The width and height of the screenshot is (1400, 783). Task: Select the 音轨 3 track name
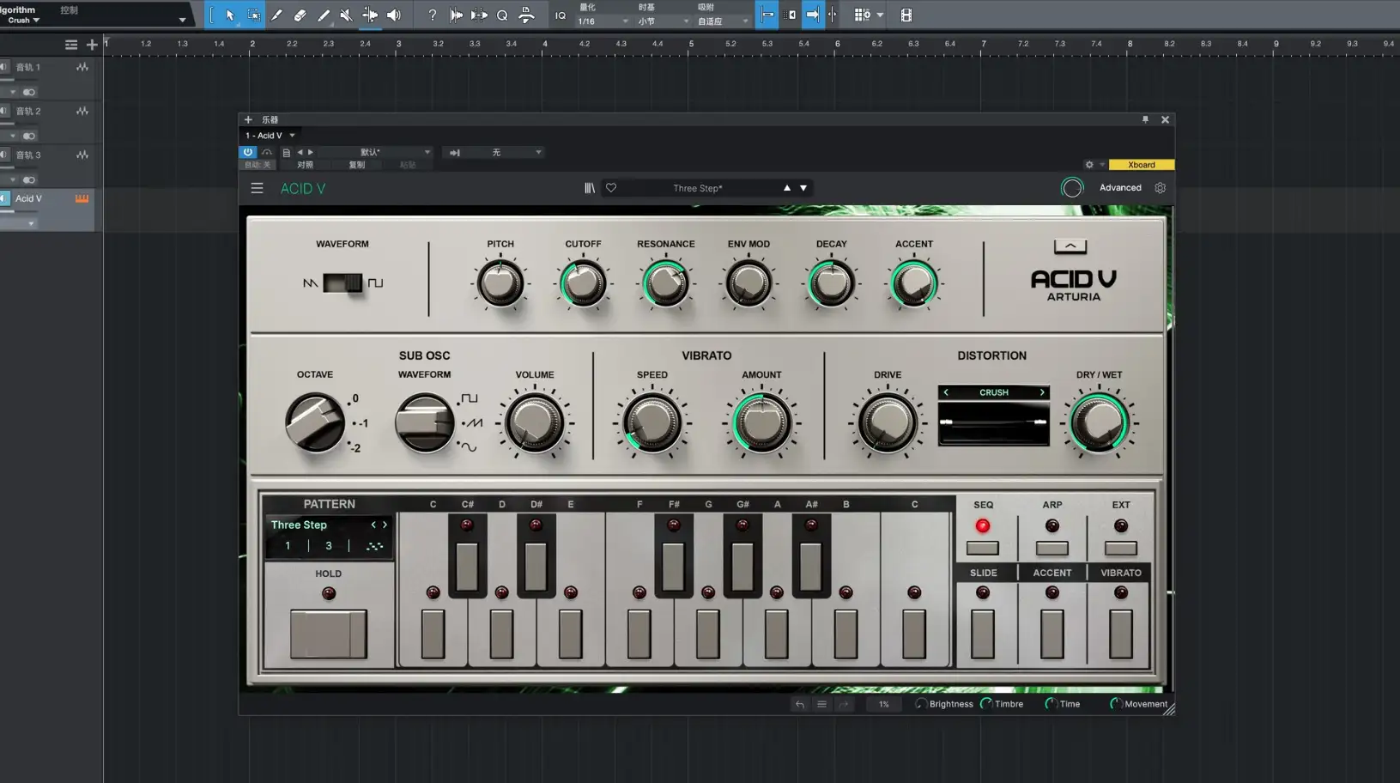tap(28, 155)
